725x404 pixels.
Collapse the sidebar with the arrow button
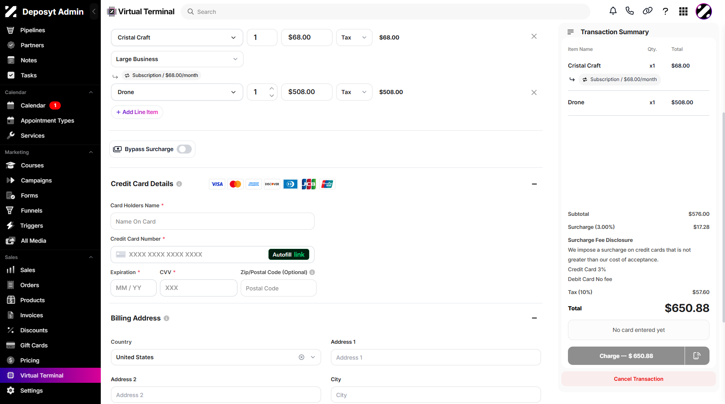[94, 11]
